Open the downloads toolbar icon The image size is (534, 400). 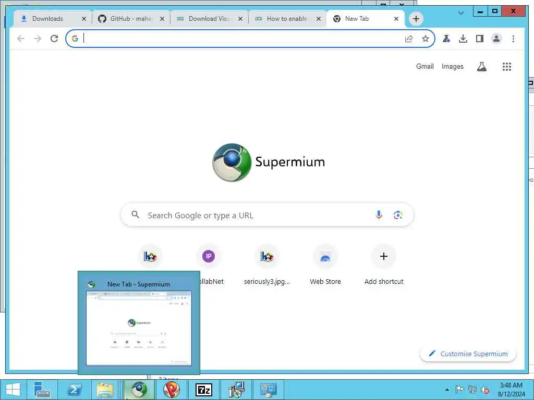(x=463, y=39)
